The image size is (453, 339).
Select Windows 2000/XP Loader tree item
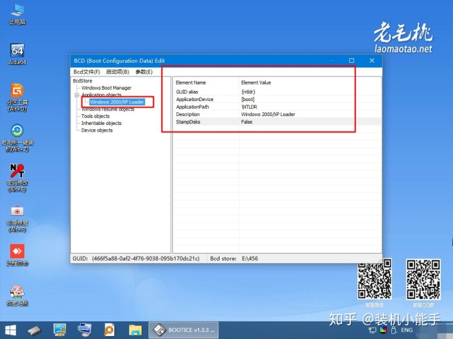[x=117, y=102]
